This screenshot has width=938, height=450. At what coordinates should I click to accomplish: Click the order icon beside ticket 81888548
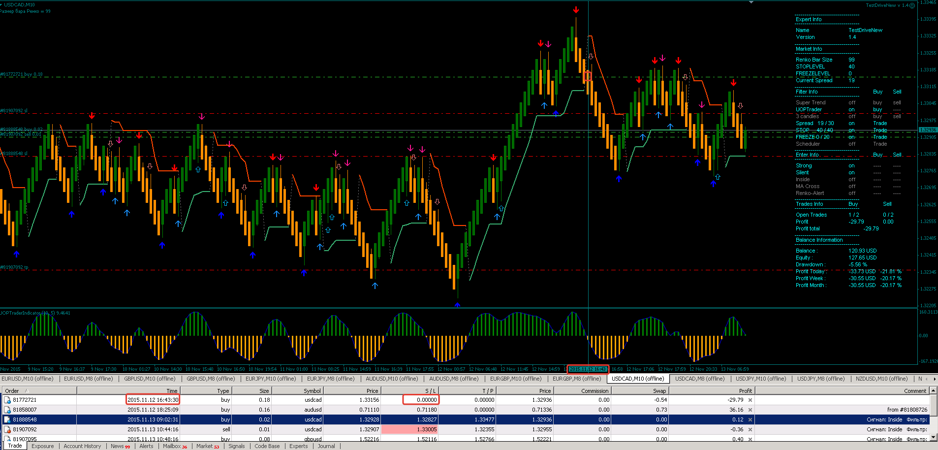7,419
